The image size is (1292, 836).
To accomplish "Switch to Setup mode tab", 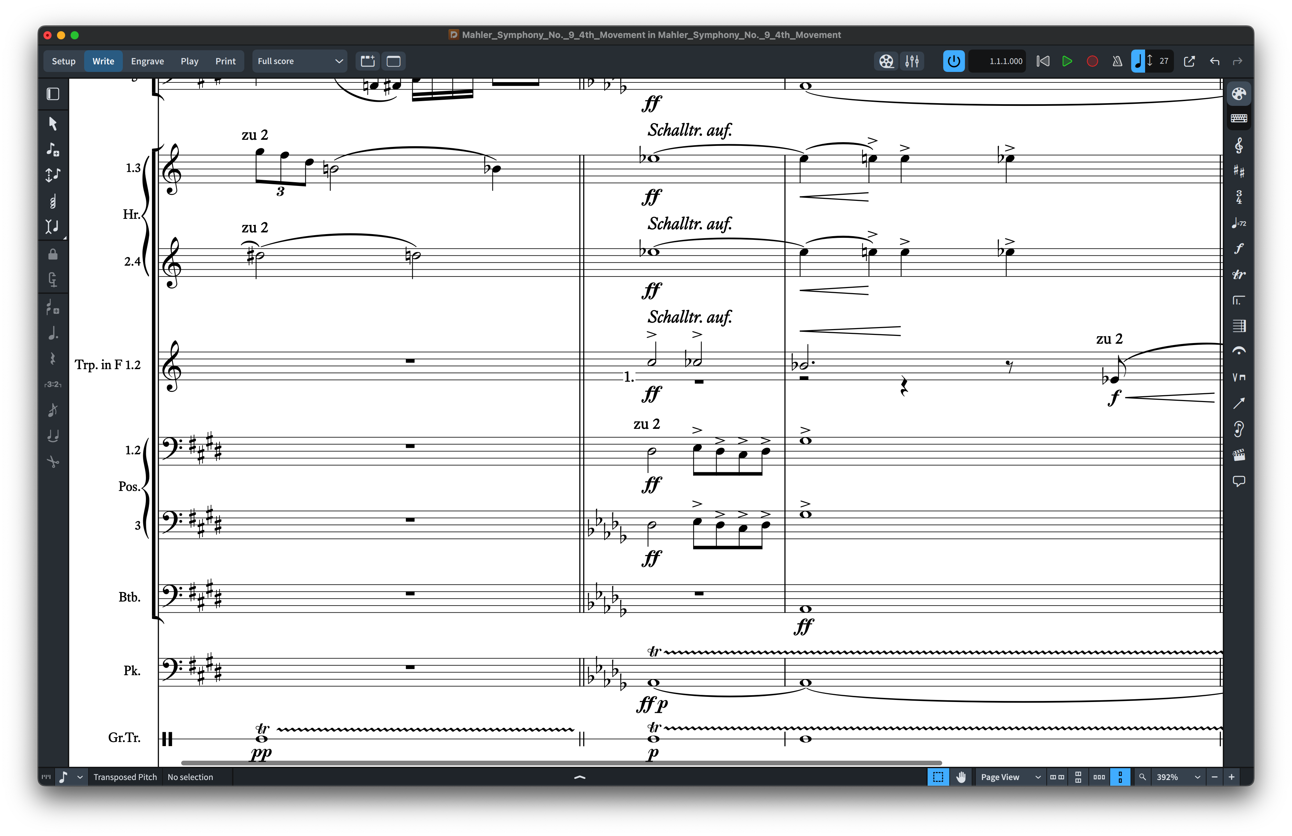I will point(63,61).
